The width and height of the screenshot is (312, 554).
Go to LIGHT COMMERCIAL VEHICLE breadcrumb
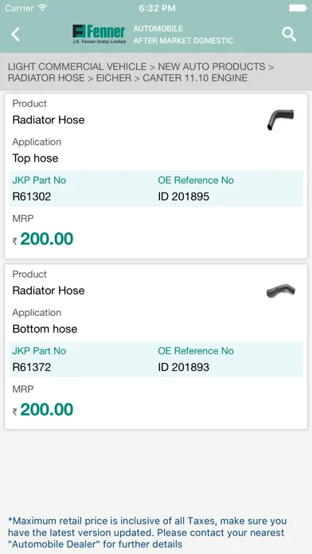[x=77, y=66]
